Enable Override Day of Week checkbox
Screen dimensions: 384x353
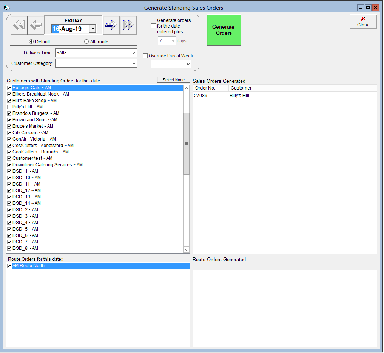click(145, 56)
